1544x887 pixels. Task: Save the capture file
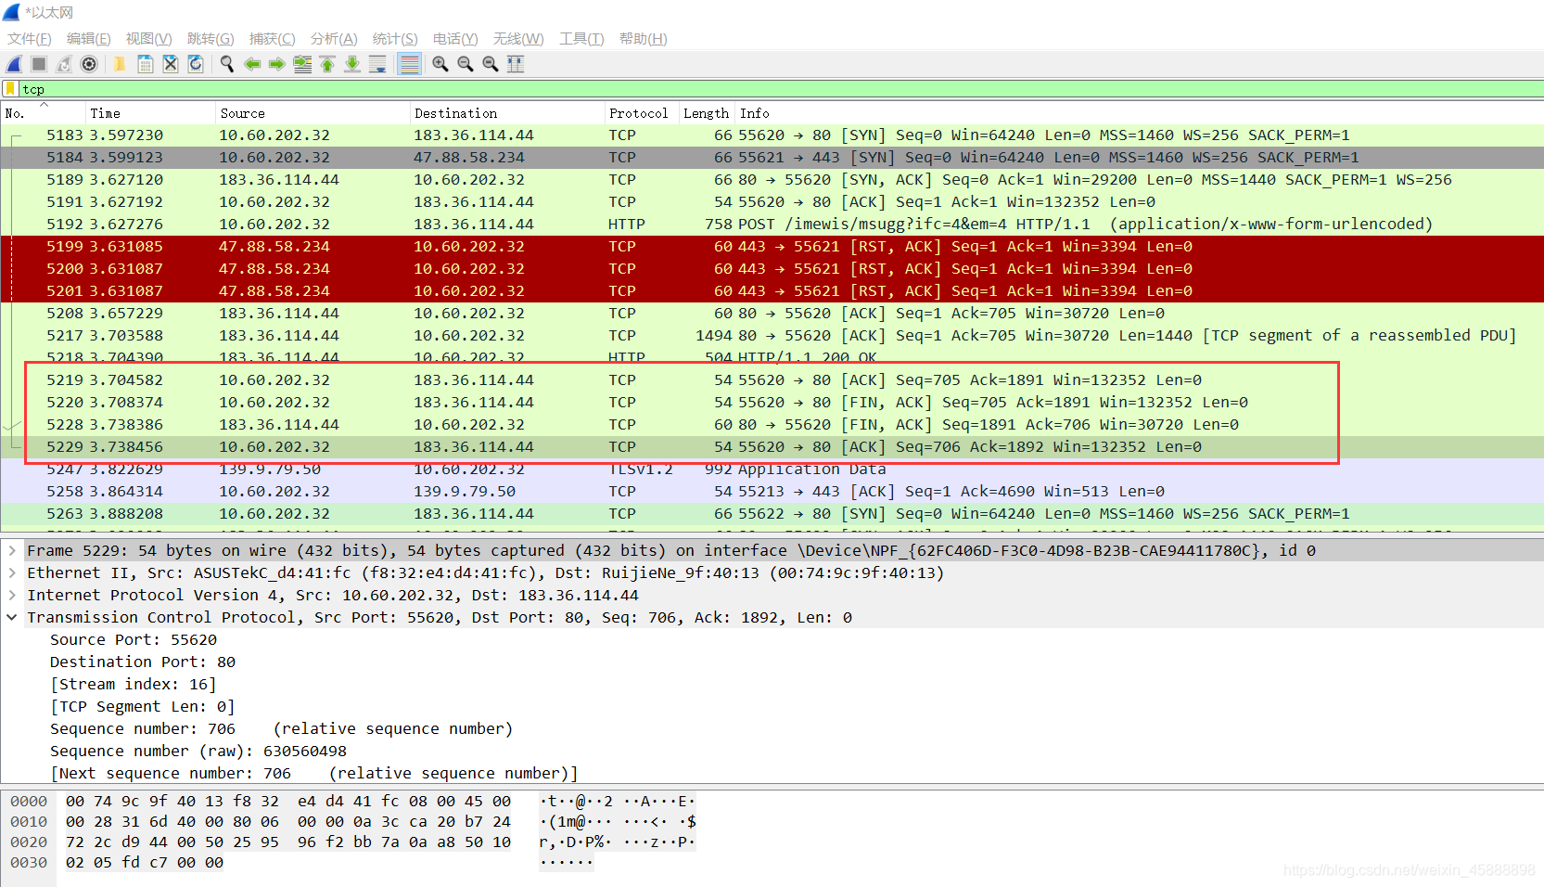coord(145,64)
